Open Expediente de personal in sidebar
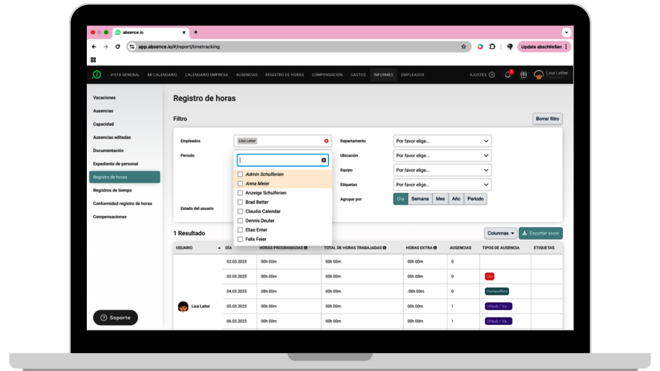660x371 pixels. (x=116, y=164)
